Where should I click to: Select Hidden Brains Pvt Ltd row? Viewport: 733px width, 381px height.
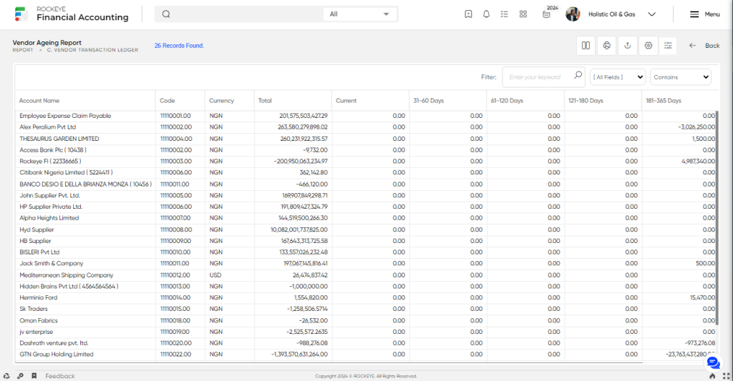point(366,286)
